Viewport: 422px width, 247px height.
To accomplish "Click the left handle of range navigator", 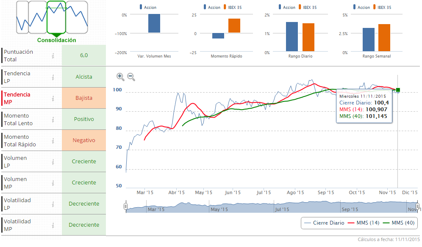I will tap(126, 206).
